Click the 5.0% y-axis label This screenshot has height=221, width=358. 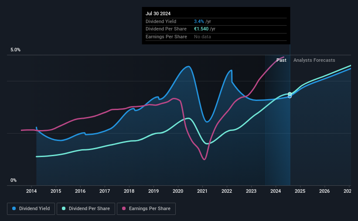[15, 50]
